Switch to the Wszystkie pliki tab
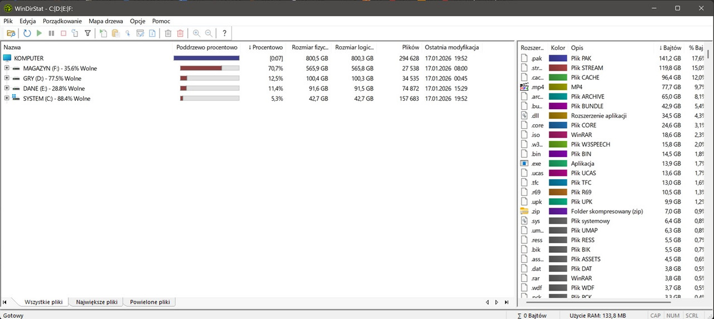Viewport: 714px width, 319px height. point(43,302)
